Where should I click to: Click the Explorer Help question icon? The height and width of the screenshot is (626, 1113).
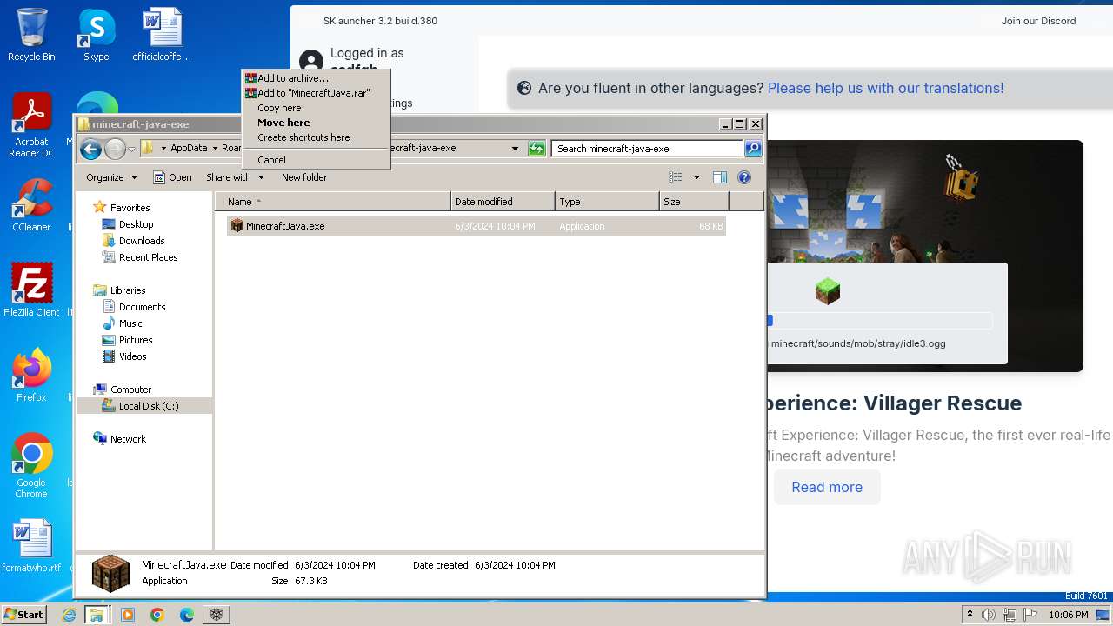coord(744,177)
